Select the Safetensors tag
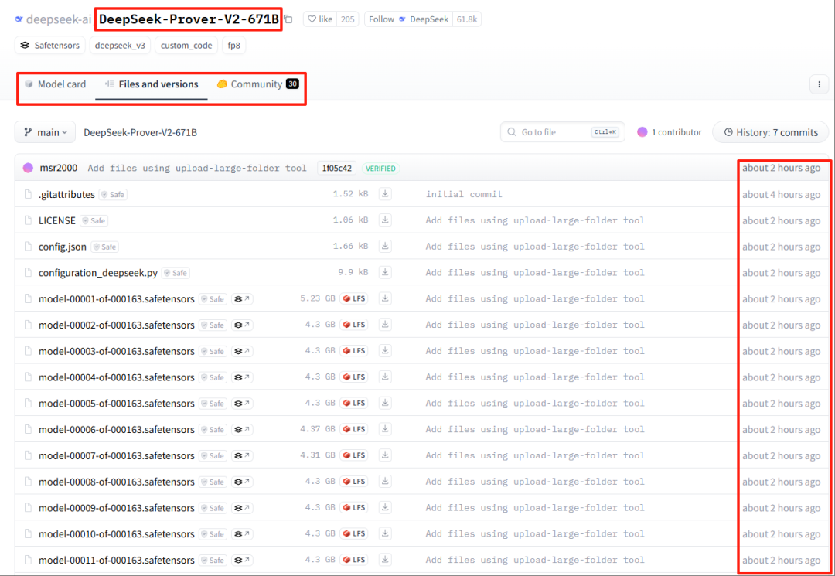 tap(49, 46)
